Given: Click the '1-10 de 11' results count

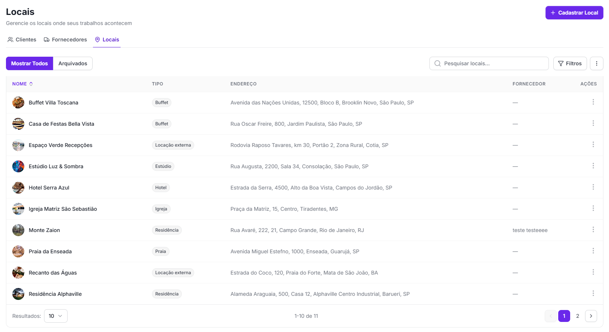Looking at the screenshot, I should tap(306, 316).
